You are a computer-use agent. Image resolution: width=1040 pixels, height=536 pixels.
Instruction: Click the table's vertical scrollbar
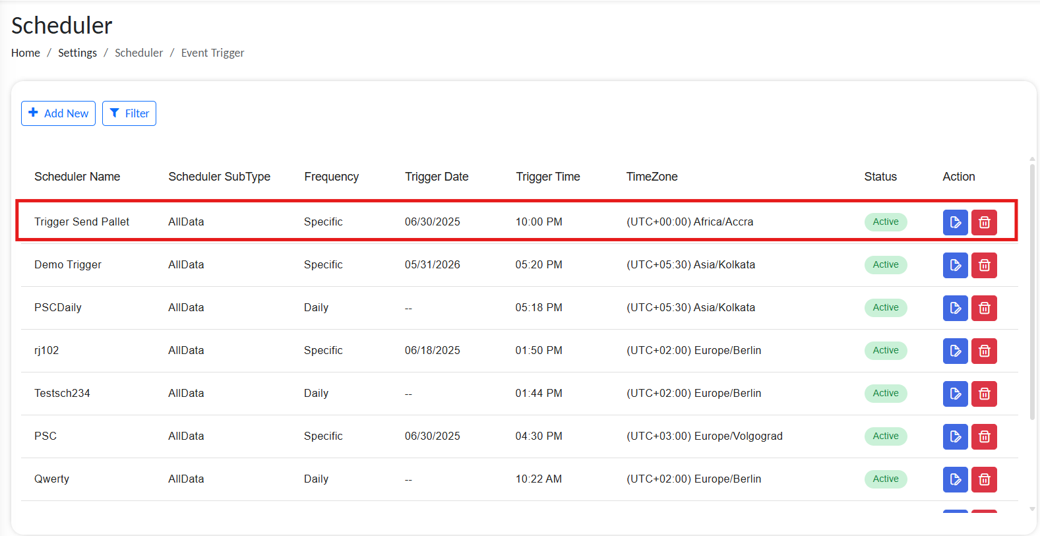[1032, 290]
